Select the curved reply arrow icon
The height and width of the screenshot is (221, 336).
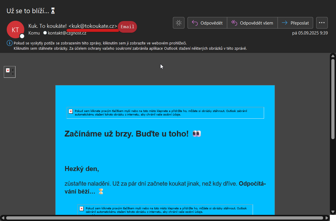click(195, 23)
